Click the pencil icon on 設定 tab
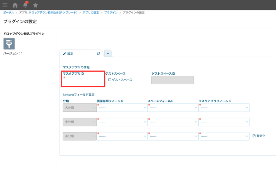This screenshot has height=169, width=276. point(64,54)
